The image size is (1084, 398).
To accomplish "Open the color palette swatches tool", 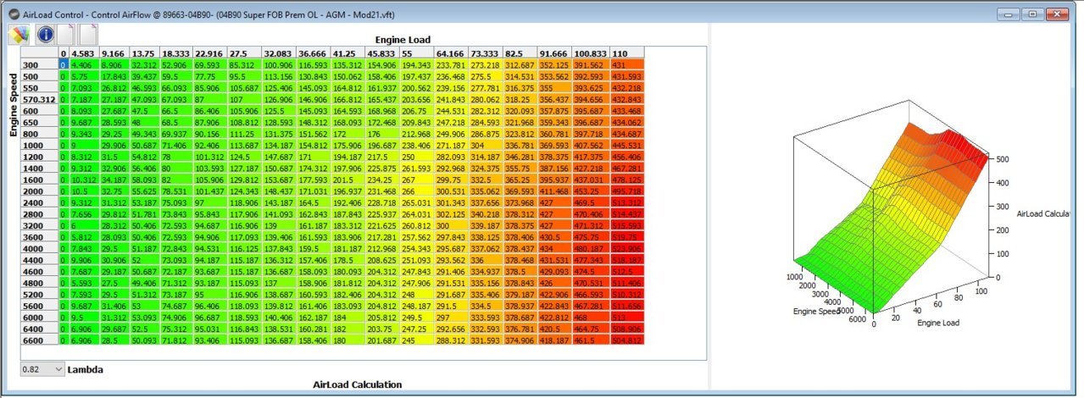I will pyautogui.click(x=19, y=34).
